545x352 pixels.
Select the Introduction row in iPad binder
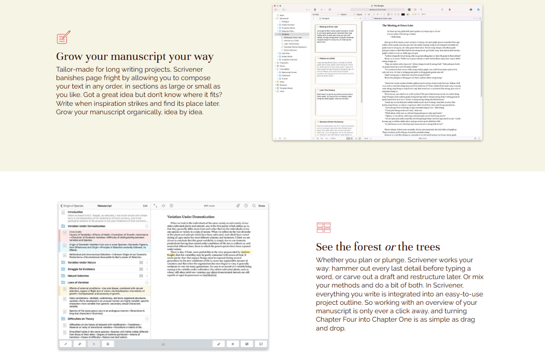pyautogui.click(x=104, y=215)
